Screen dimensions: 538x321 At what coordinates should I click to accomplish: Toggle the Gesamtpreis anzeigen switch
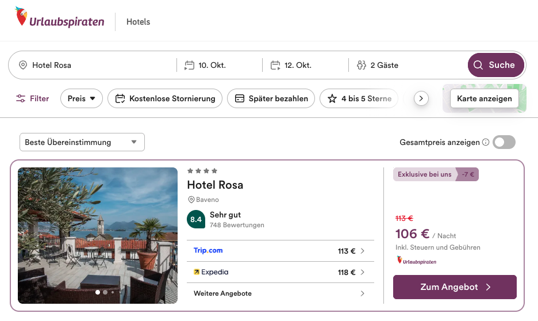coord(504,142)
